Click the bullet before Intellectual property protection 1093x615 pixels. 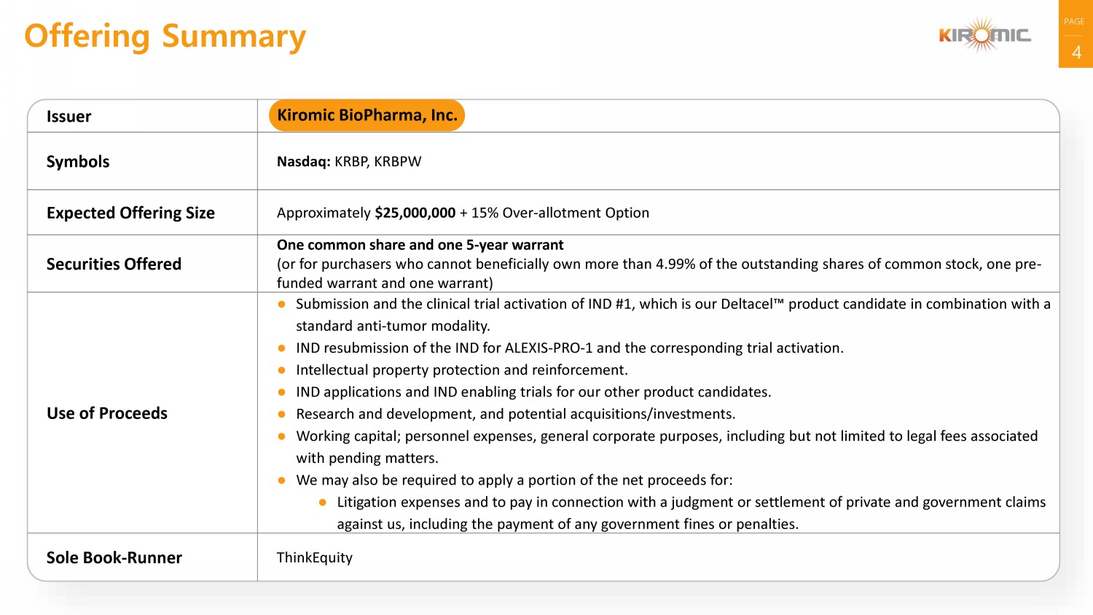[282, 370]
